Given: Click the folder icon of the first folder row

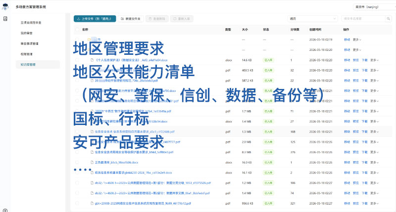Looking at the screenshot, I should (x=89, y=40).
